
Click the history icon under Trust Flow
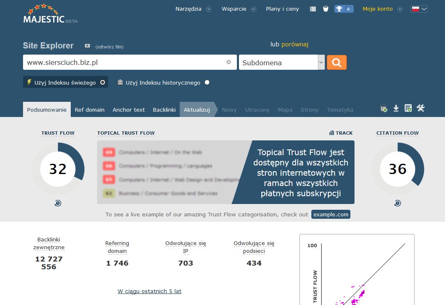[x=58, y=203]
